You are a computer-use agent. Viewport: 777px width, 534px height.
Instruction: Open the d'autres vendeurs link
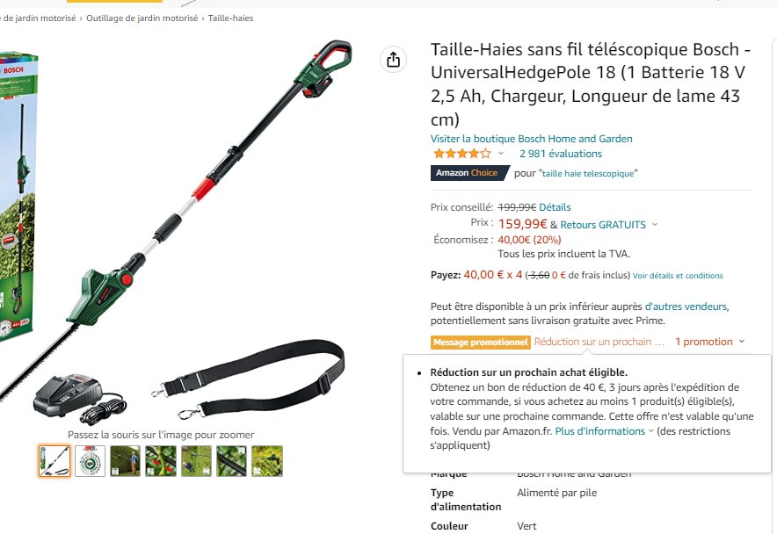[686, 307]
